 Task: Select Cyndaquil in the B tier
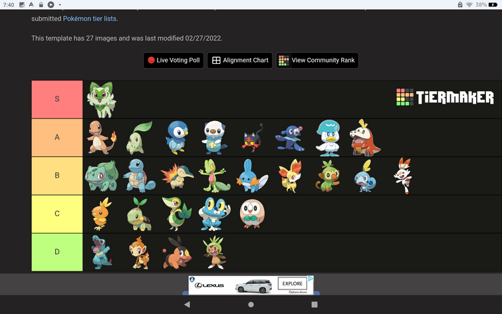click(x=177, y=176)
